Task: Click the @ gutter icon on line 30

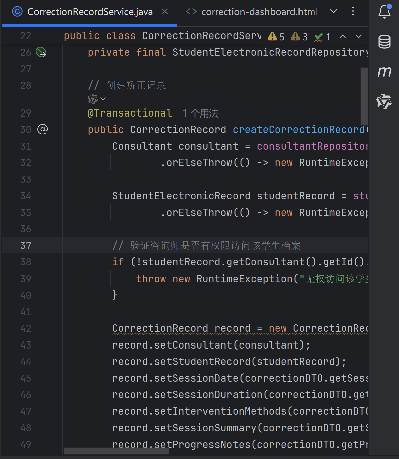Action: [x=42, y=129]
